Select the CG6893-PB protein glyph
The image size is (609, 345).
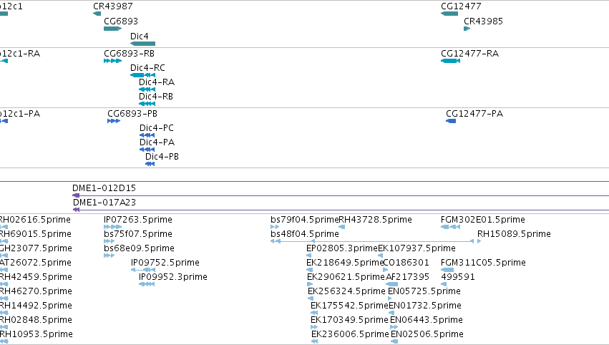point(114,121)
